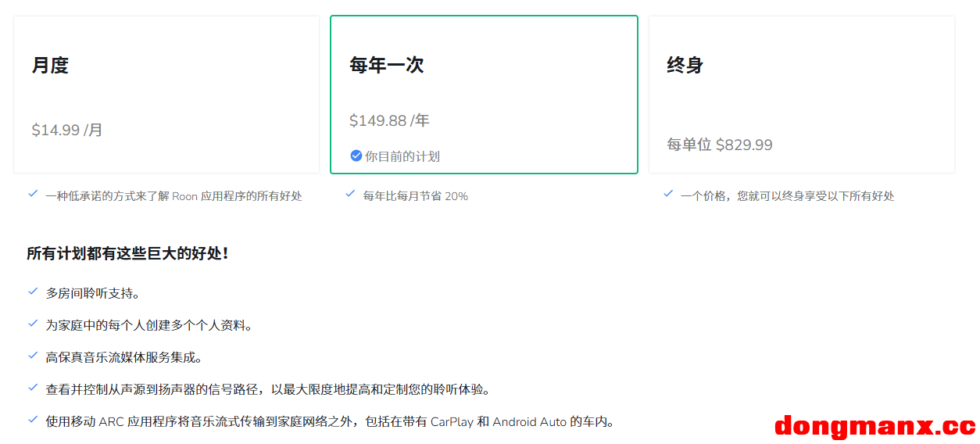Image resolution: width=980 pixels, height=444 pixels.
Task: Click the CarPlay 和 Android Auto benefit text
Action: (x=330, y=422)
